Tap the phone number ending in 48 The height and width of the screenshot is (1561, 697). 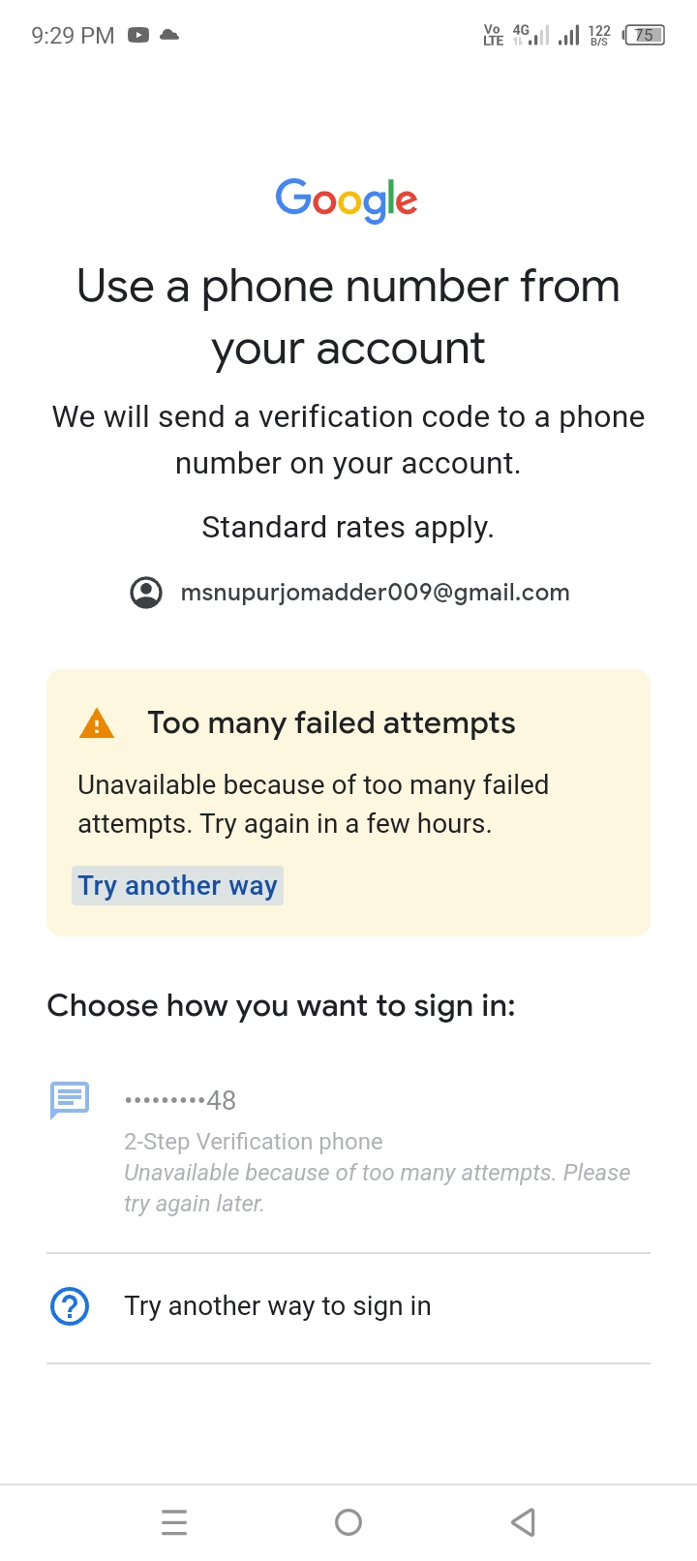tap(180, 1101)
